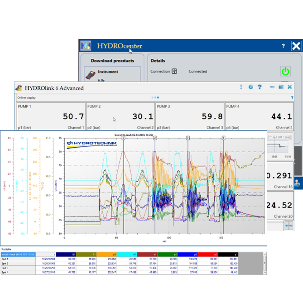Open the info icon in HYDROlink title bar
The height and width of the screenshot is (303, 303).
tap(250, 87)
